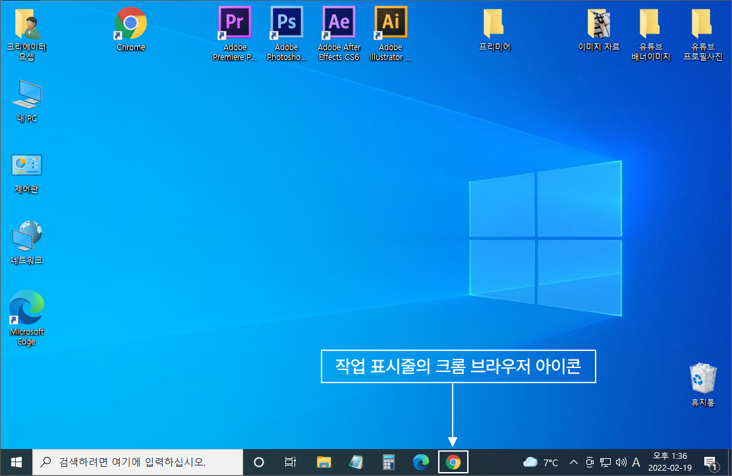Open Chrome browser from the taskbar
The width and height of the screenshot is (732, 476).
[x=453, y=462]
